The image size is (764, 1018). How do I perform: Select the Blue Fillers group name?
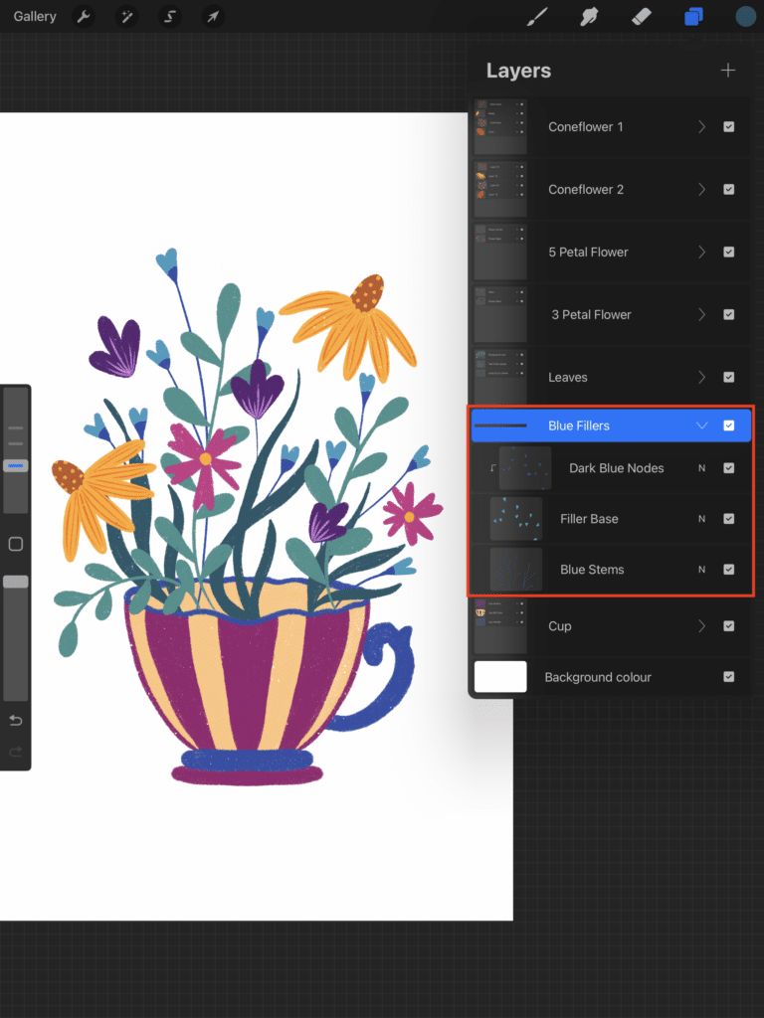(x=579, y=425)
